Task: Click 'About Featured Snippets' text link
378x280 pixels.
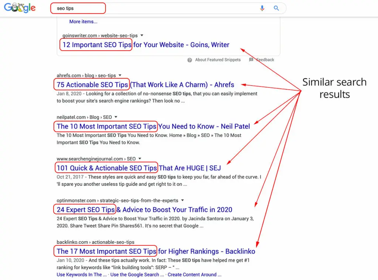Action: (218, 60)
